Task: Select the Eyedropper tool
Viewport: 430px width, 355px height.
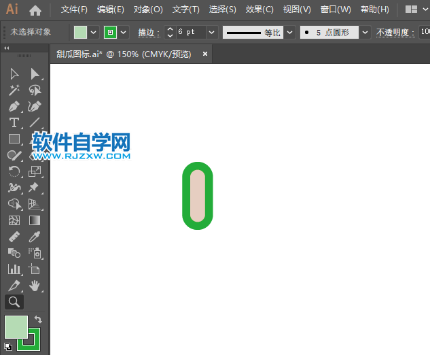Action: coord(35,237)
